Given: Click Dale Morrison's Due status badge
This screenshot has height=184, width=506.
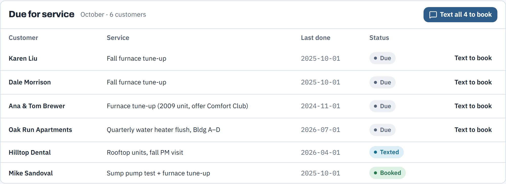Looking at the screenshot, I should [382, 82].
